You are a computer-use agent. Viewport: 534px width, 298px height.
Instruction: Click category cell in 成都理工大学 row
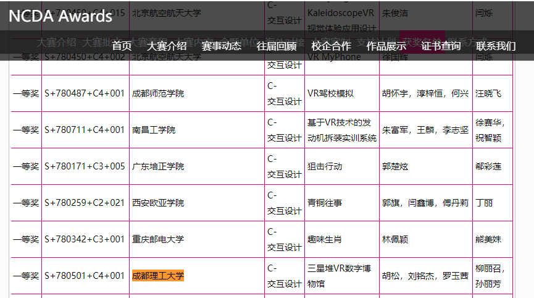[x=285, y=276]
